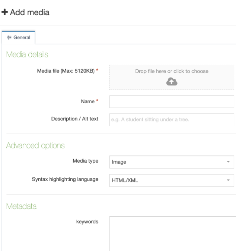
Task: Click the Media type label
Action: click(x=86, y=161)
